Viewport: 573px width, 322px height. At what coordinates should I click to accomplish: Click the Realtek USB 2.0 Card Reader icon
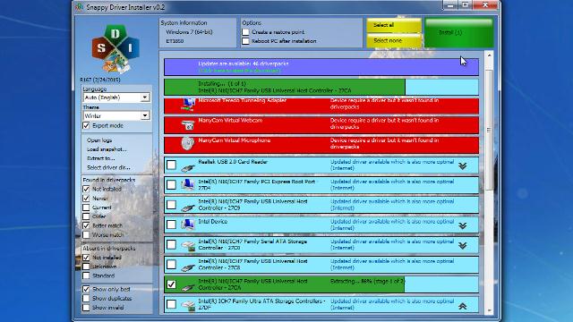pyautogui.click(x=188, y=167)
